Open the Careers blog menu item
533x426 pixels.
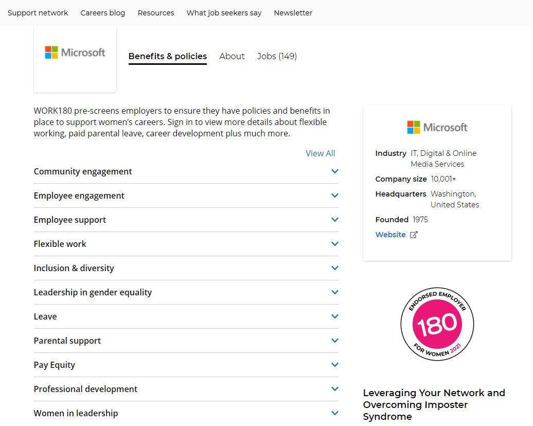click(103, 13)
